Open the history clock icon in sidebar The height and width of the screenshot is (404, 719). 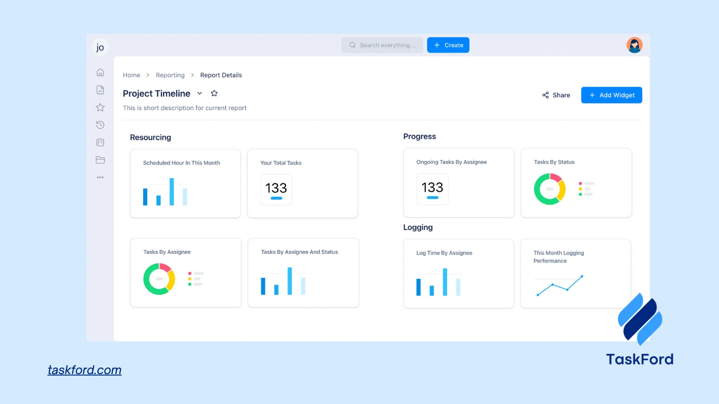[100, 125]
